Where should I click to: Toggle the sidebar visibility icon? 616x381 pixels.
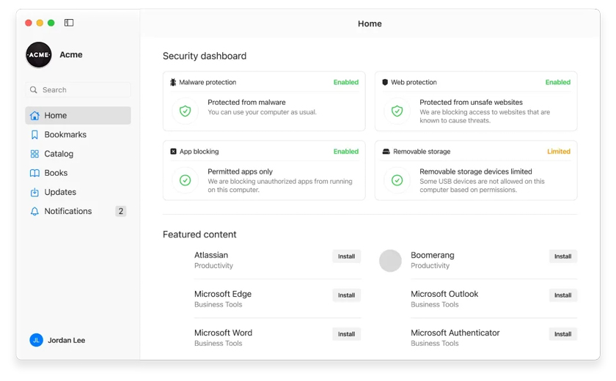(x=69, y=23)
